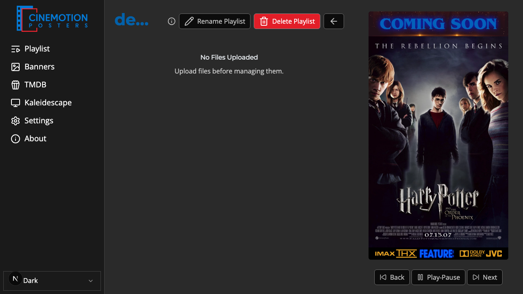This screenshot has height=294, width=523.
Task: Open the About menu item
Action: click(29, 139)
